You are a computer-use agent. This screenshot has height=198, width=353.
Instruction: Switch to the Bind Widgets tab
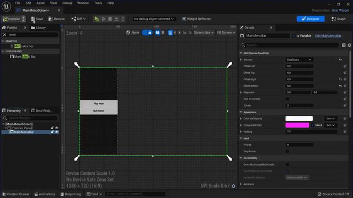41,111
